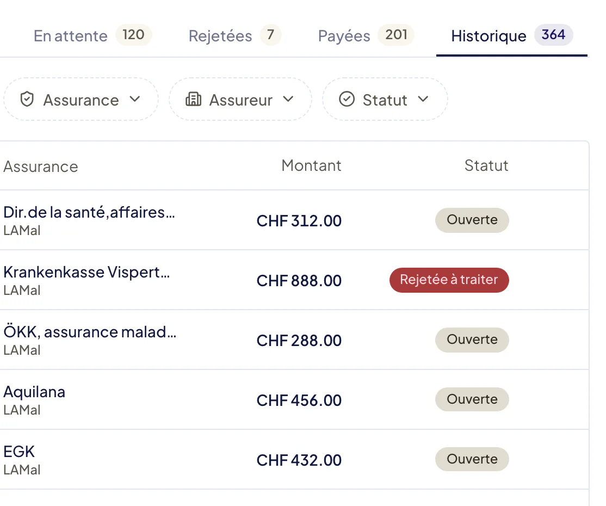Expand the Assurance filter chevron
This screenshot has height=506, width=606.
[x=134, y=99]
